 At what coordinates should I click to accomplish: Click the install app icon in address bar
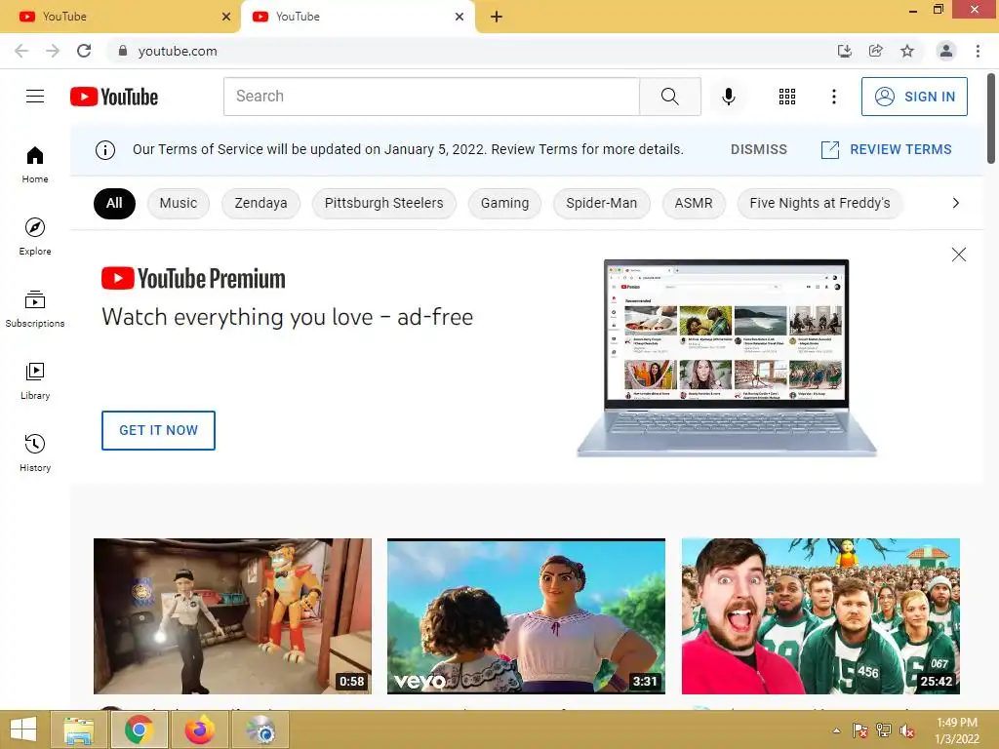(x=844, y=51)
